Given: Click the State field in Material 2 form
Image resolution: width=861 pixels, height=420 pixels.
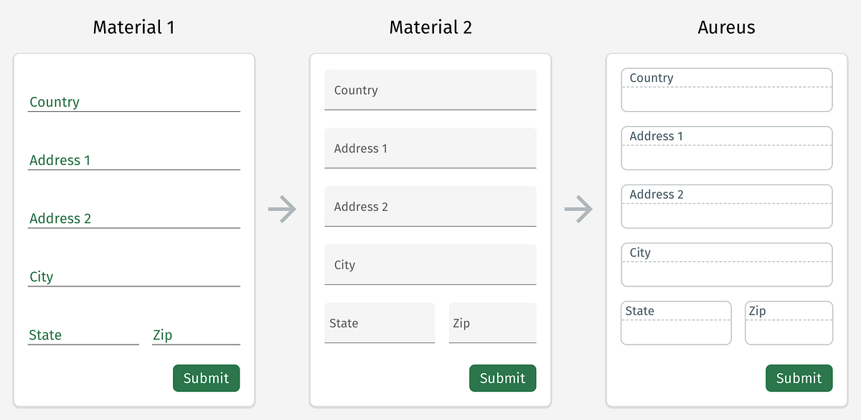Looking at the screenshot, I should (x=379, y=323).
